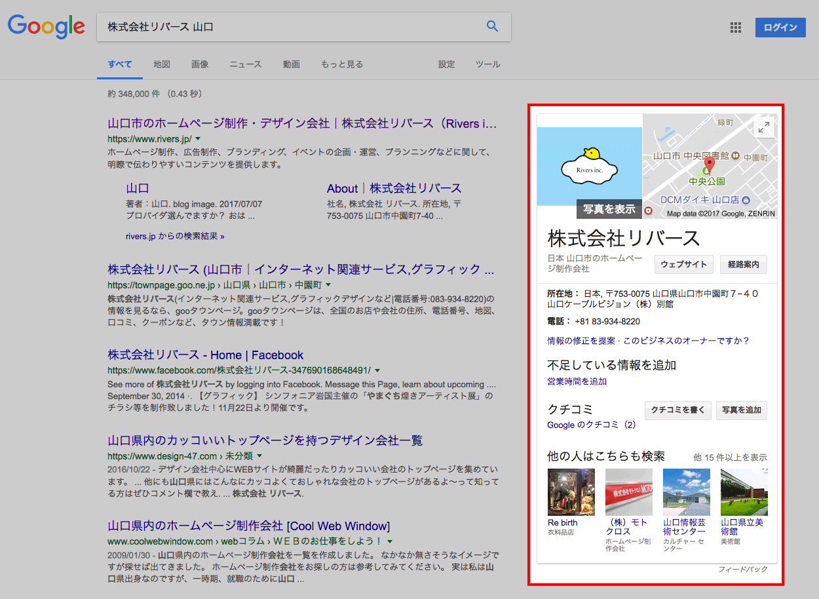Click the 写真を追加 button
The image size is (819, 599).
tap(742, 410)
